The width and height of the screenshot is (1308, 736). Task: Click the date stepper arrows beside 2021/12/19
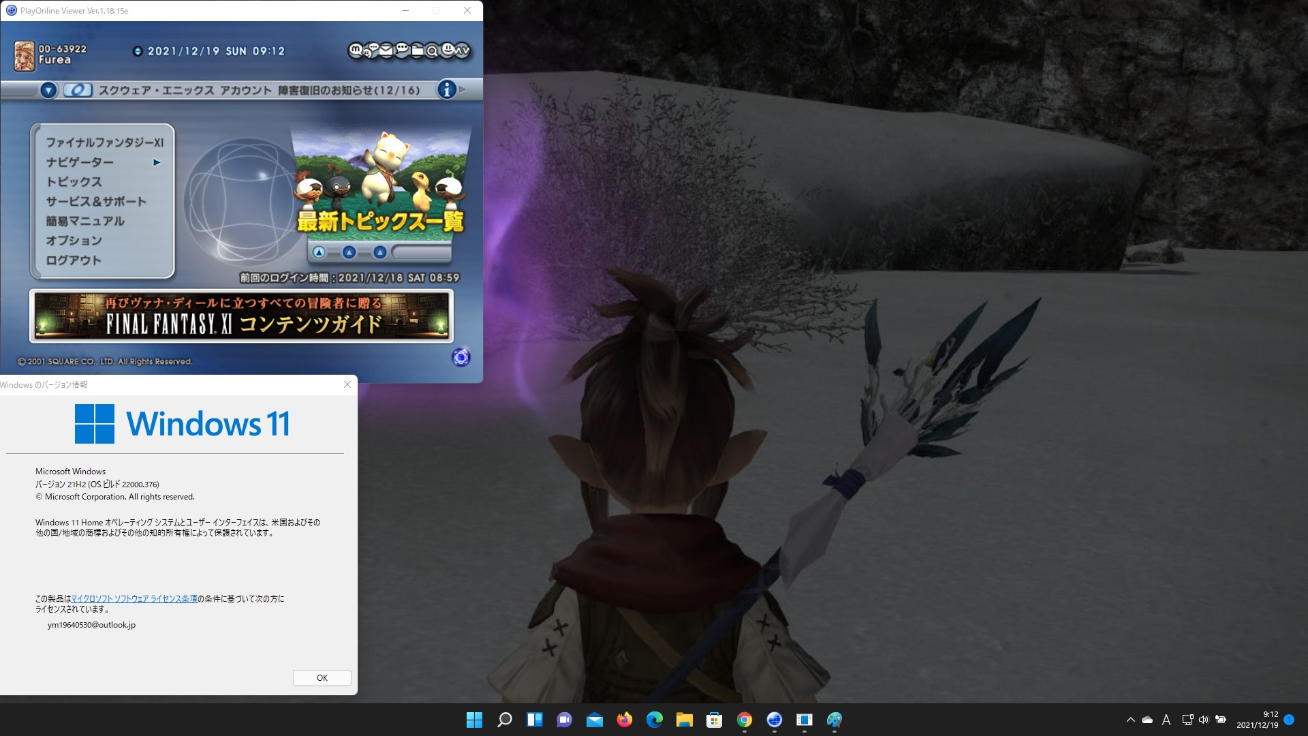136,50
